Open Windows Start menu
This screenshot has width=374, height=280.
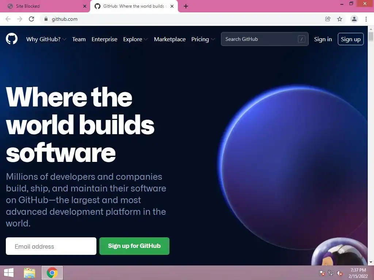9,273
